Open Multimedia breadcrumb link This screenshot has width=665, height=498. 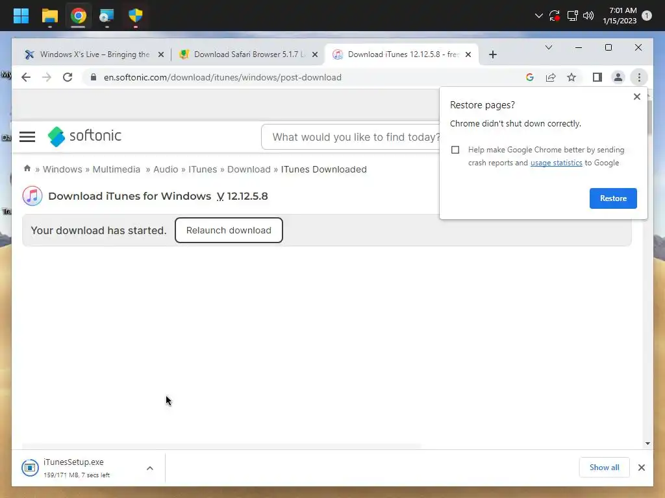(x=116, y=169)
